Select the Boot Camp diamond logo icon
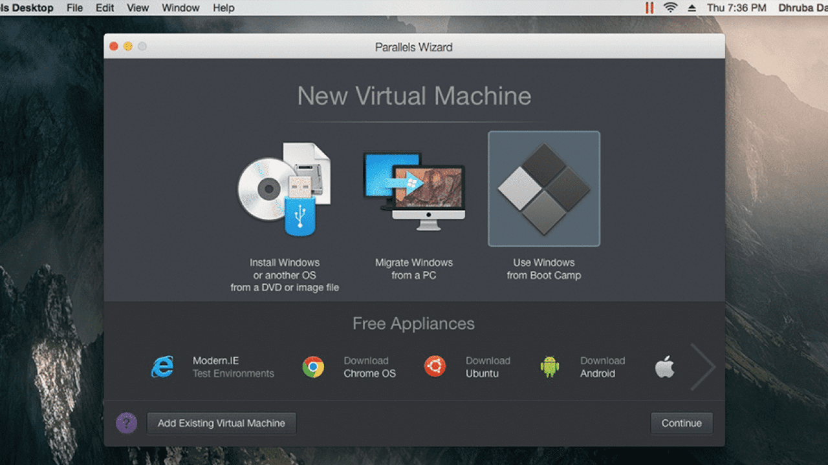Image resolution: width=828 pixels, height=465 pixels. [543, 189]
